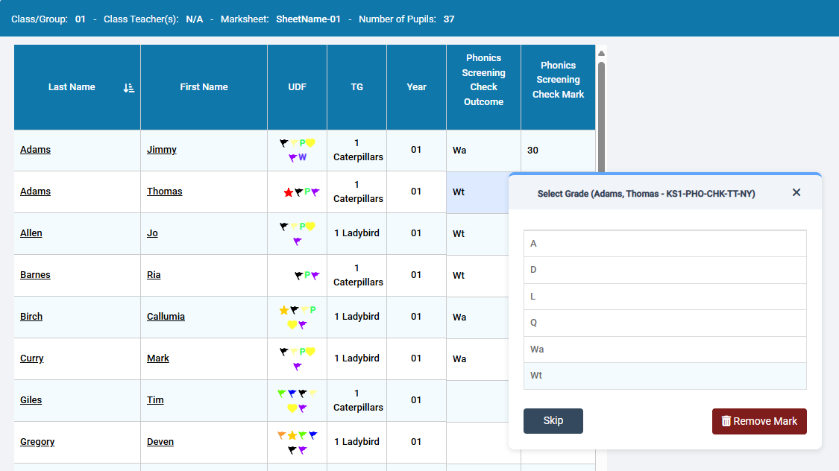Click the scrollbar up arrow
This screenshot has width=839, height=471.
point(601,53)
